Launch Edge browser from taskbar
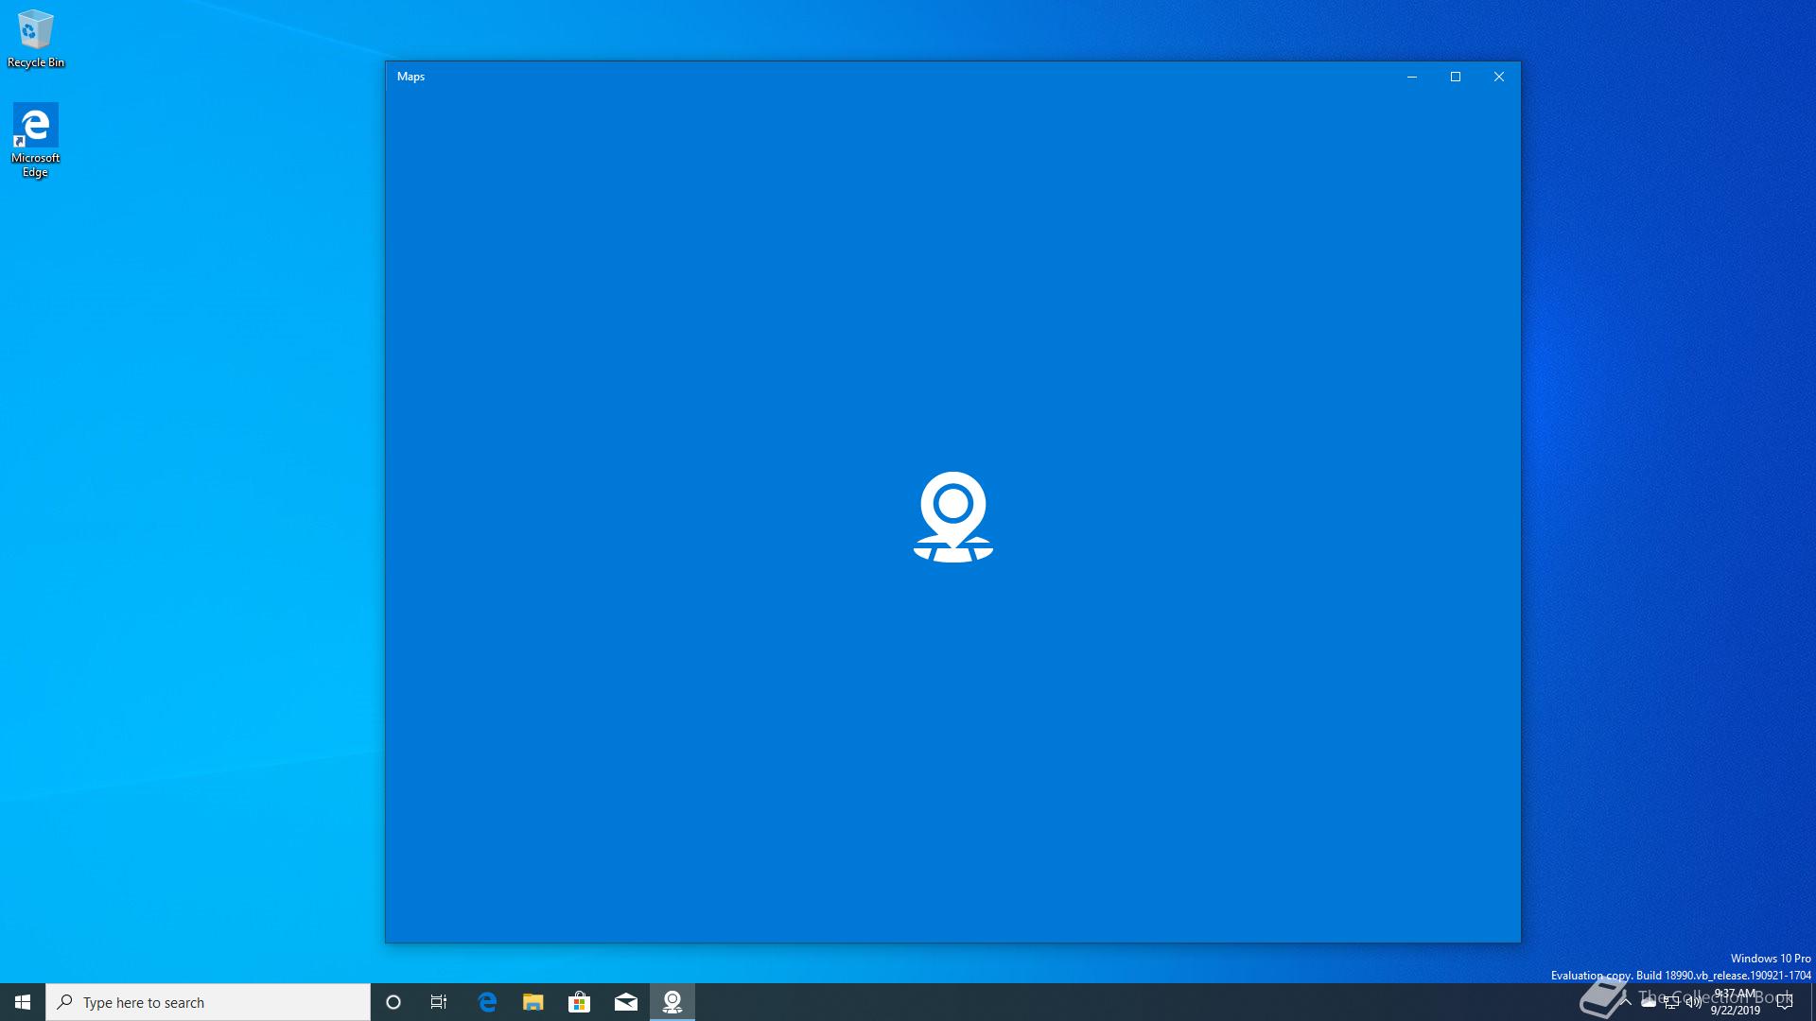The image size is (1816, 1021). [x=487, y=1002]
